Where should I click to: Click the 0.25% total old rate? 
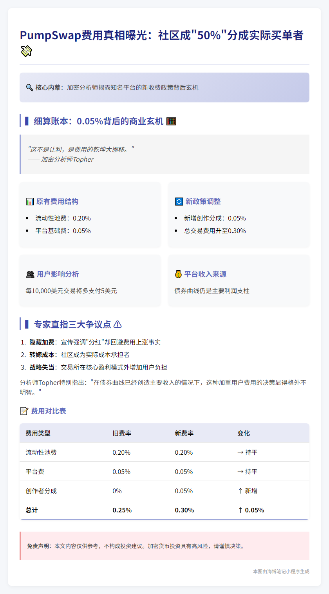point(122,510)
